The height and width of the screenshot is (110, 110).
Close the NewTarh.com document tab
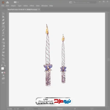coord(39,9)
